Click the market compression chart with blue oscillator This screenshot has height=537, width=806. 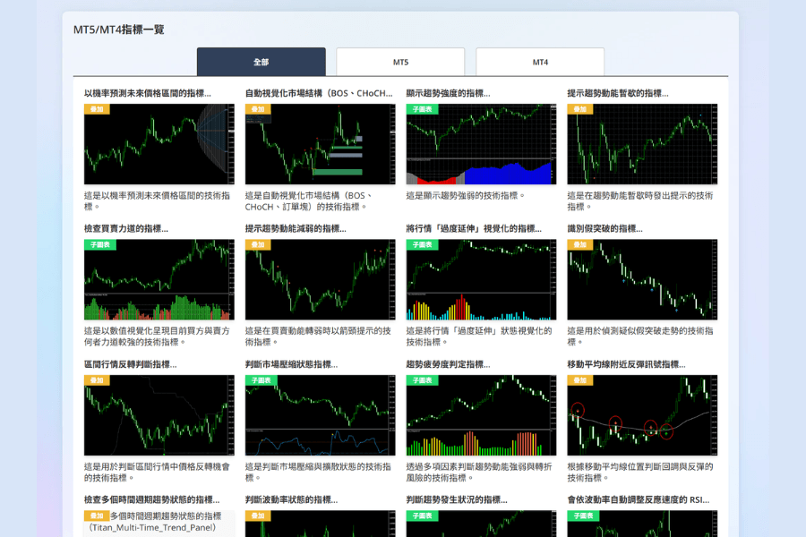tap(321, 415)
